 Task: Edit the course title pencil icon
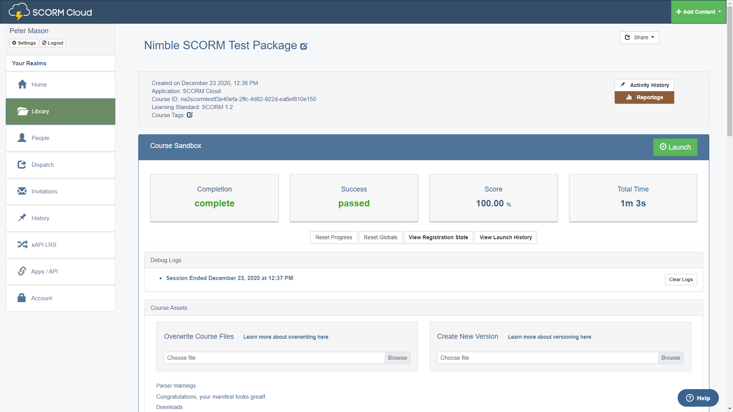coord(304,46)
